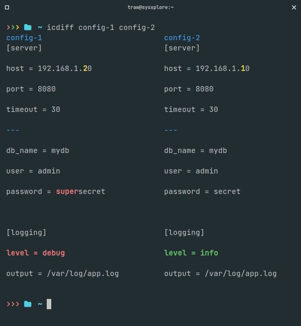Click the right [server] section header
301x326 pixels.
(x=182, y=48)
